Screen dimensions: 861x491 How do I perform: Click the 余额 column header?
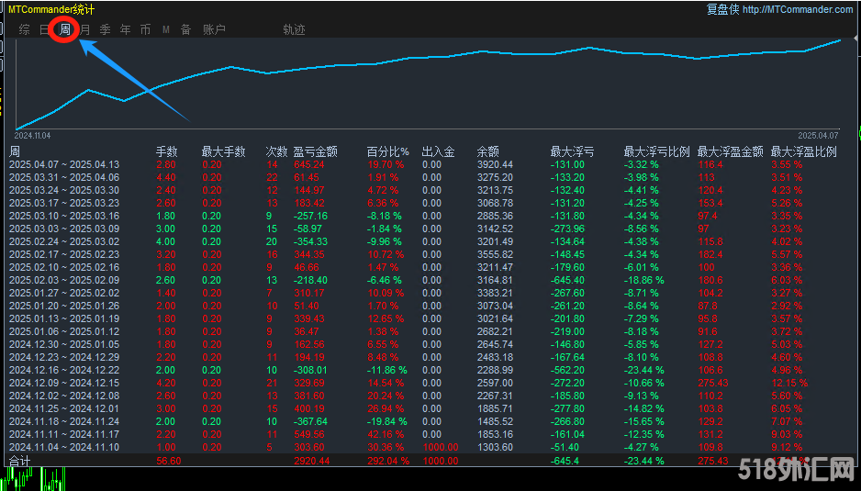487,151
